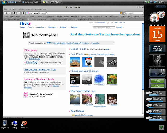Open the Flickr Blog link
Image resolution: width=167 pixels, height=133 pixels.
point(32,62)
